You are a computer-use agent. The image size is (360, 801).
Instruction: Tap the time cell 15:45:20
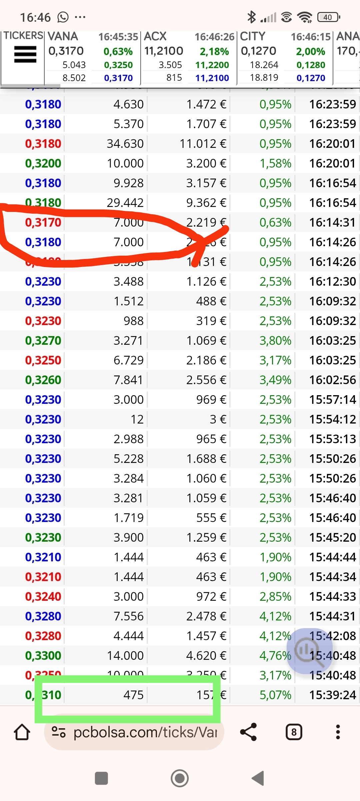click(332, 537)
